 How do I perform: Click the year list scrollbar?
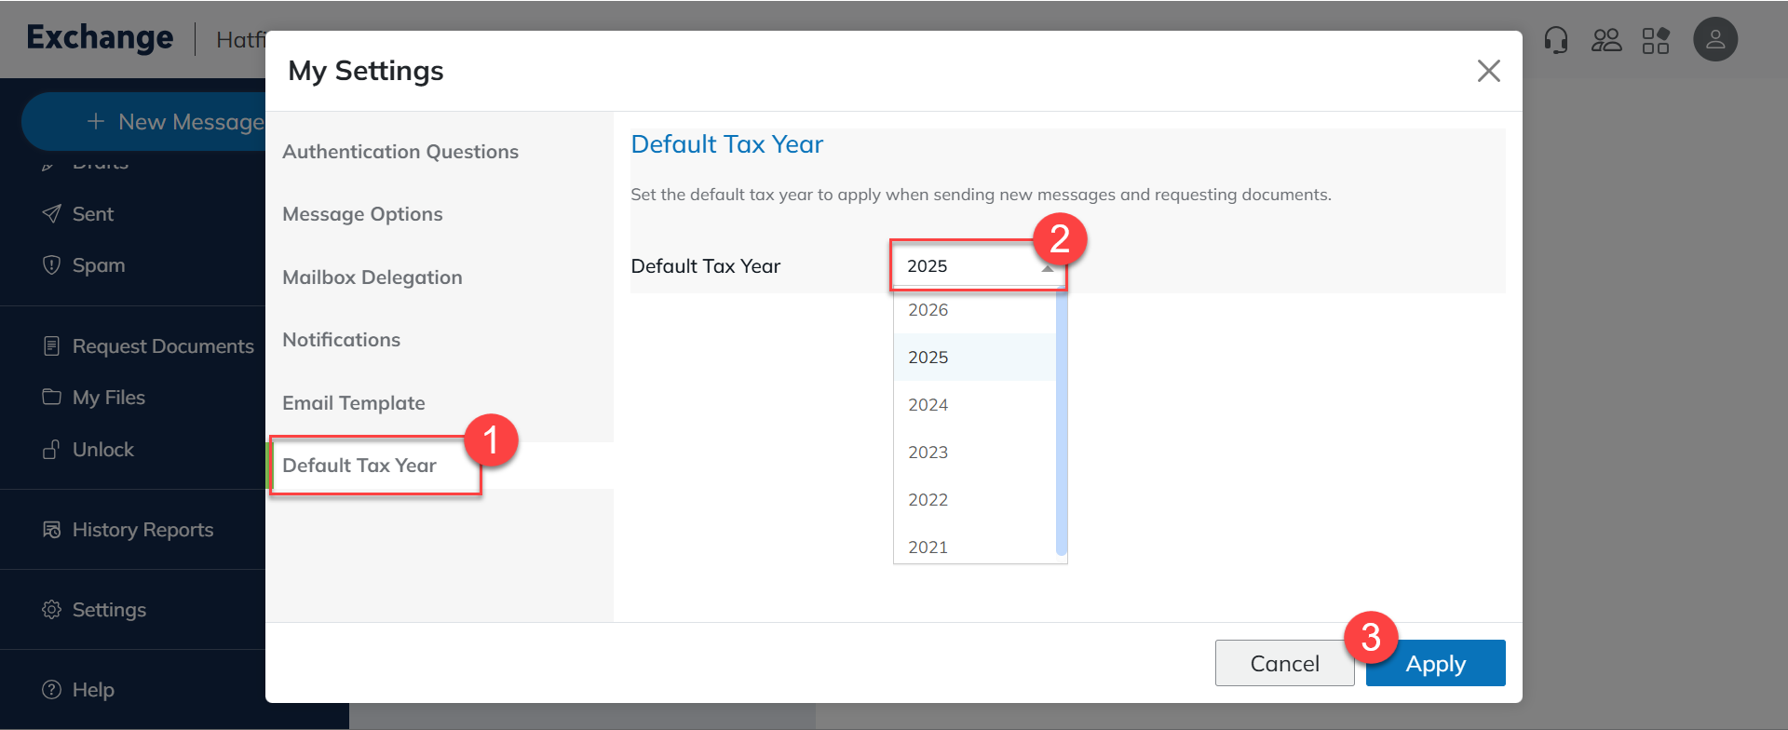point(1062,424)
